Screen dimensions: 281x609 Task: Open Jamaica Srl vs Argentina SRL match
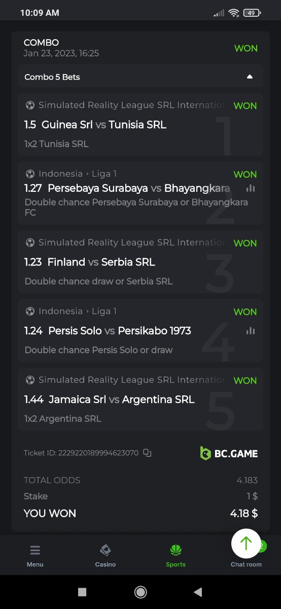pyautogui.click(x=122, y=399)
